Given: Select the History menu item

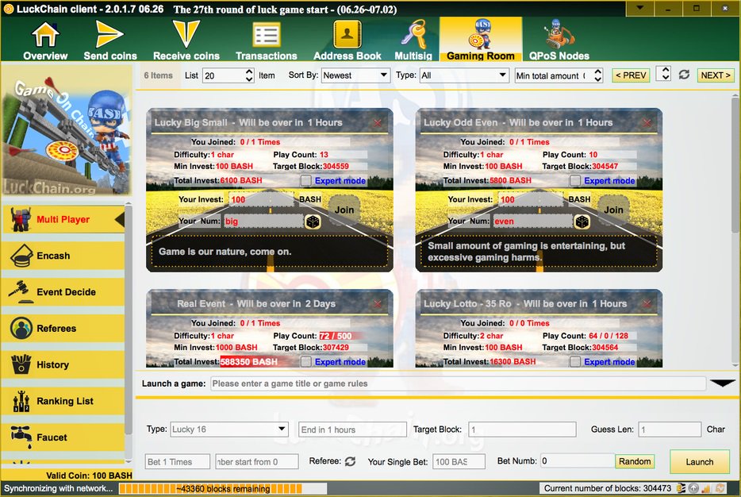Looking at the screenshot, I should pos(63,364).
